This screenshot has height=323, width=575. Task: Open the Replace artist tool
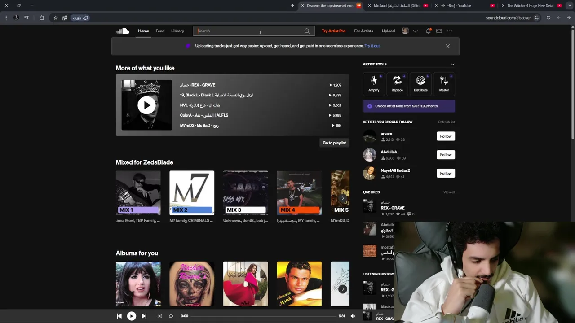click(x=397, y=83)
